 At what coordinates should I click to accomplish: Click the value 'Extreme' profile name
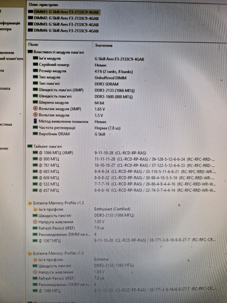coord(101,259)
